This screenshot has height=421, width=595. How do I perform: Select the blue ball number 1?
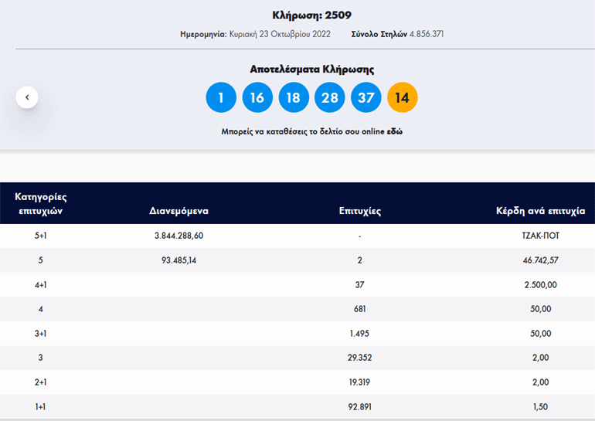point(221,97)
